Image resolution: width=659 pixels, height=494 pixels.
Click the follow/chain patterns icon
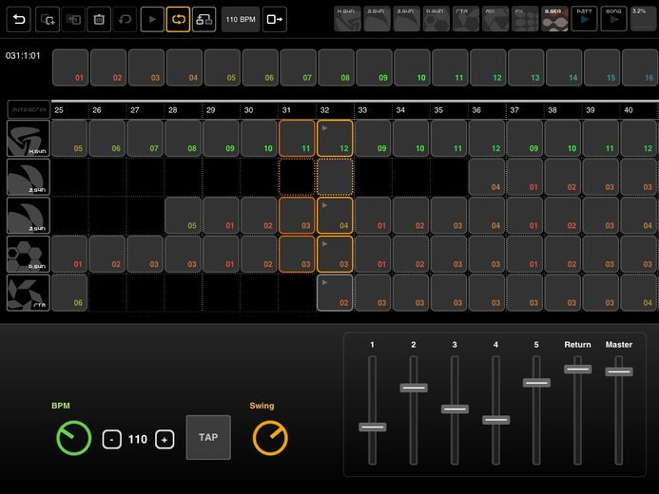click(x=204, y=19)
